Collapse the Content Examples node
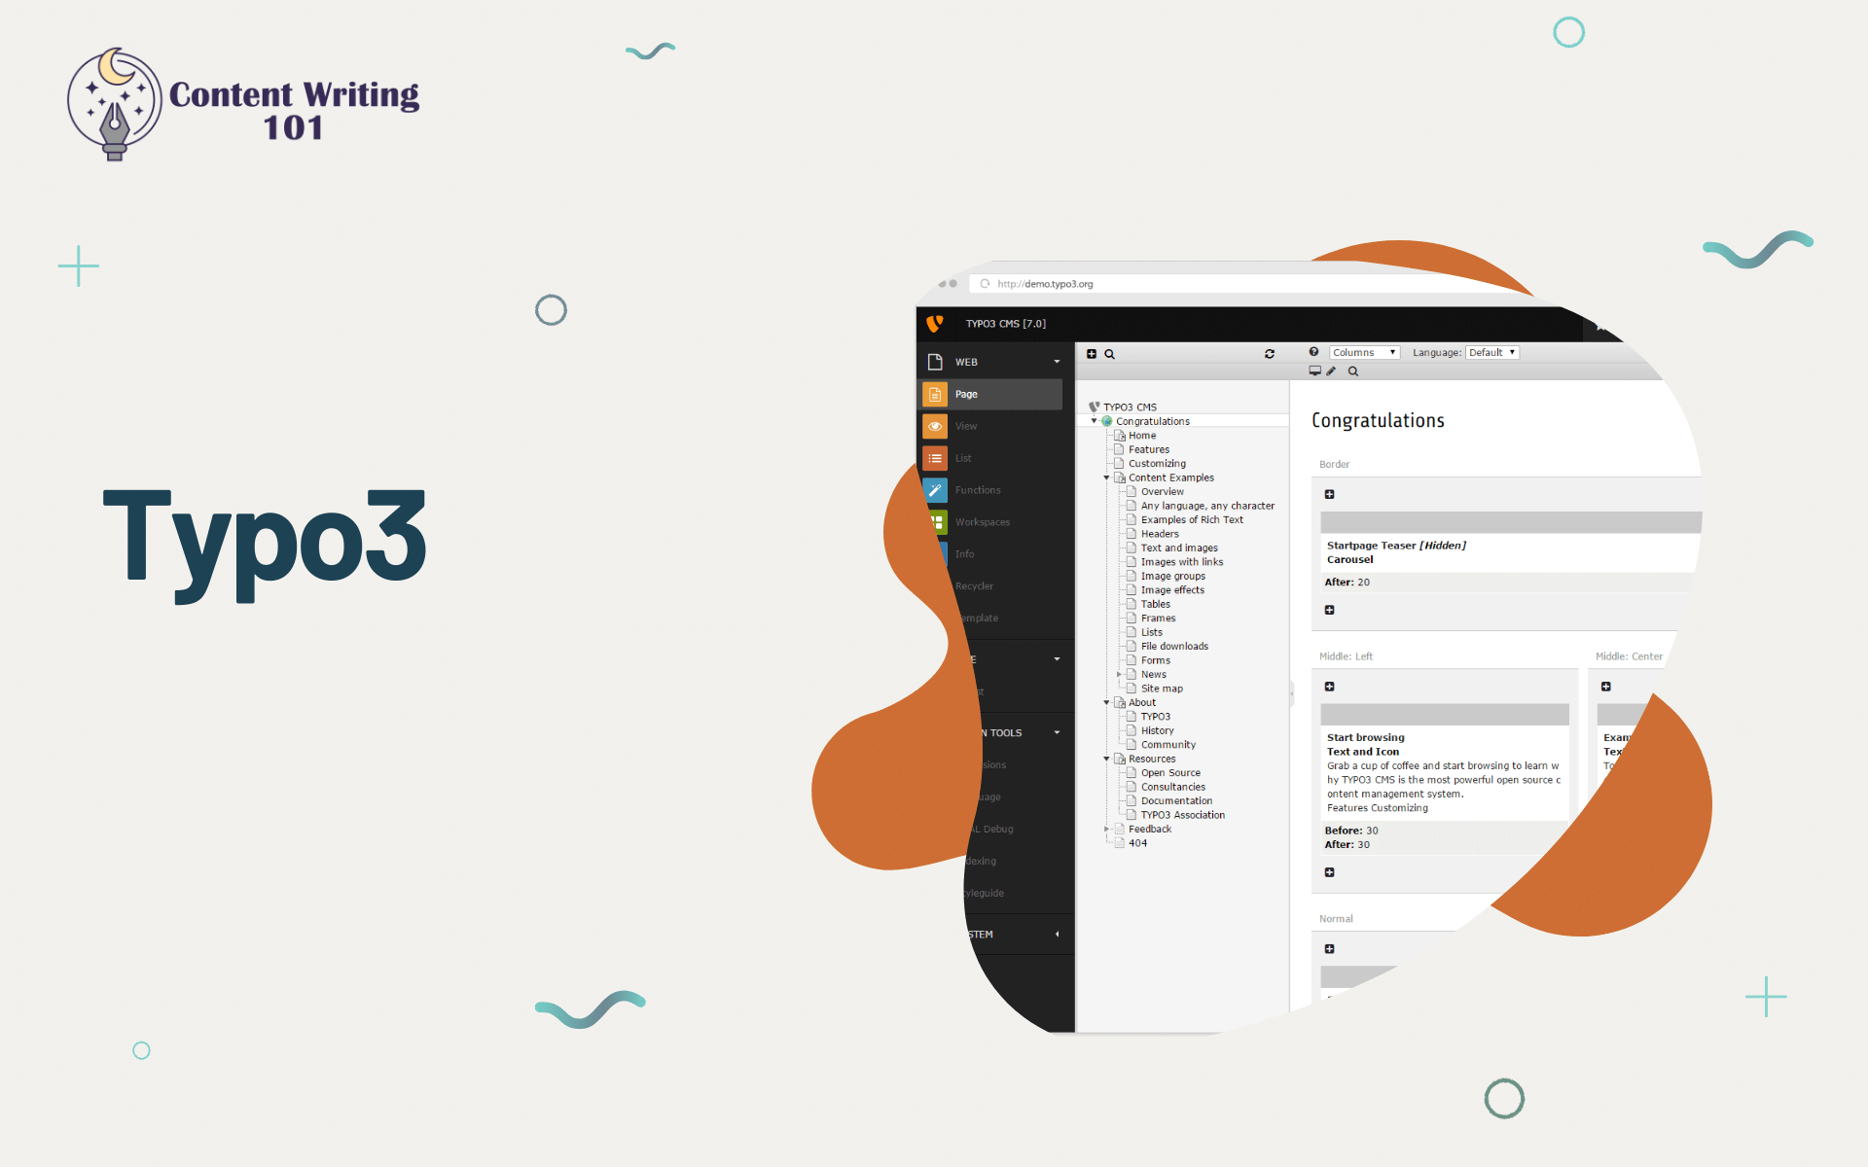 click(x=1106, y=477)
